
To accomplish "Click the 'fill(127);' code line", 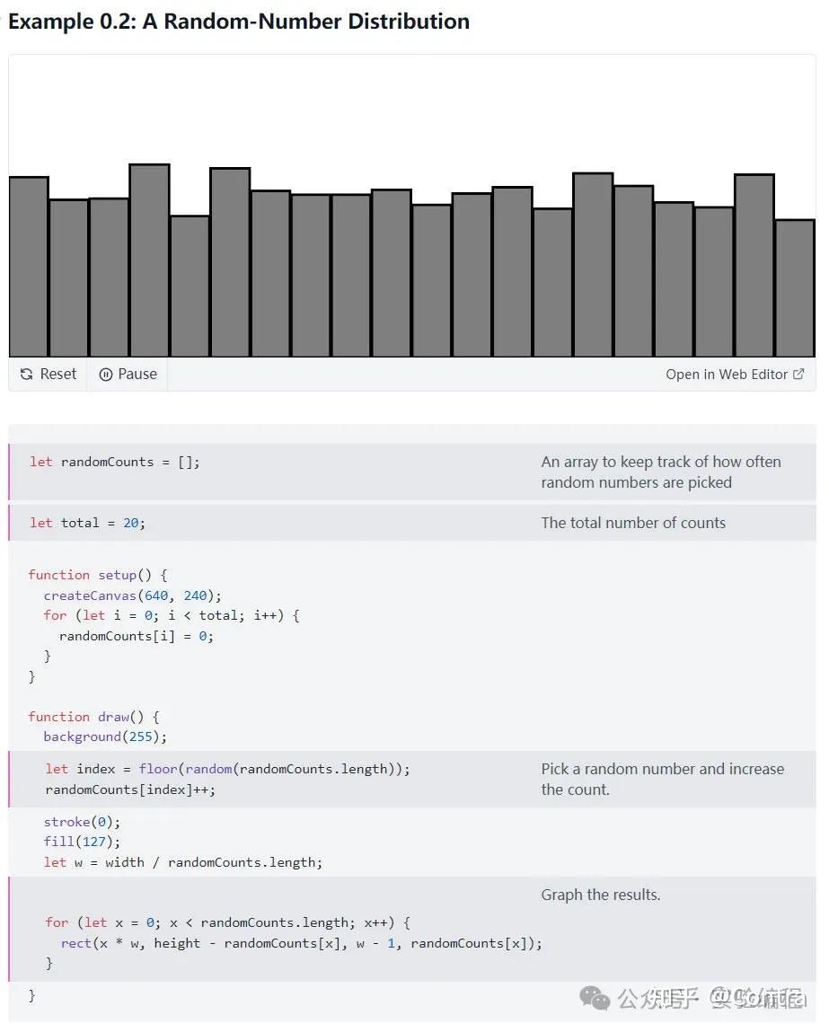I will pos(82,842).
